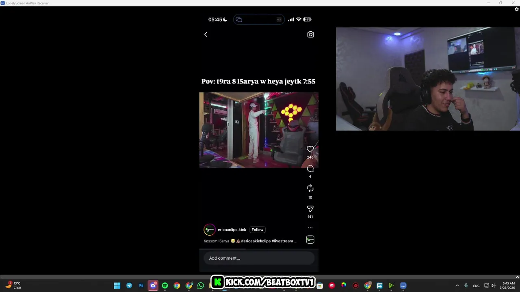The height and width of the screenshot is (292, 520).
Task: Open the weather widget showing 13°C Clear
Action: [x=13, y=286]
